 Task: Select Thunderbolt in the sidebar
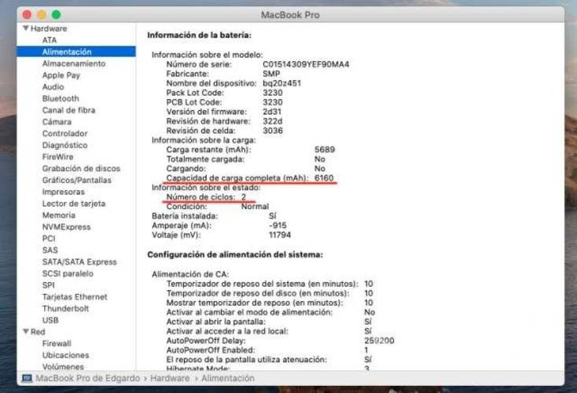[x=65, y=309]
